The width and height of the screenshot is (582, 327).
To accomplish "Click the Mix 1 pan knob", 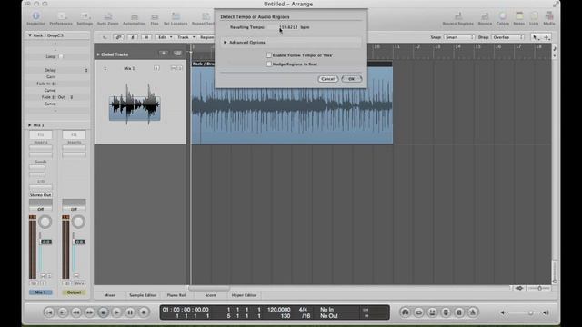I will pyautogui.click(x=45, y=222).
